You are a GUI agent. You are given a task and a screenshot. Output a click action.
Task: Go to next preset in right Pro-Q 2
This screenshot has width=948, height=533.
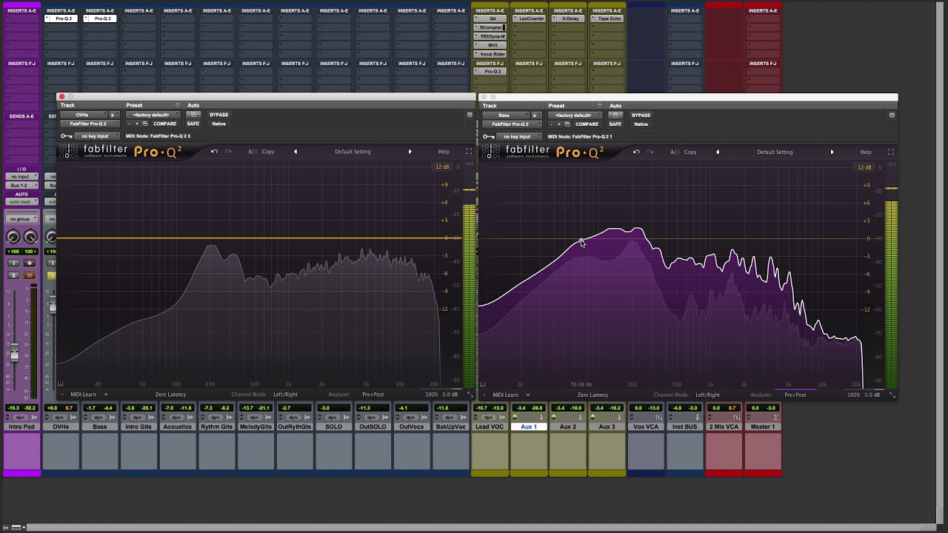pyautogui.click(x=832, y=152)
